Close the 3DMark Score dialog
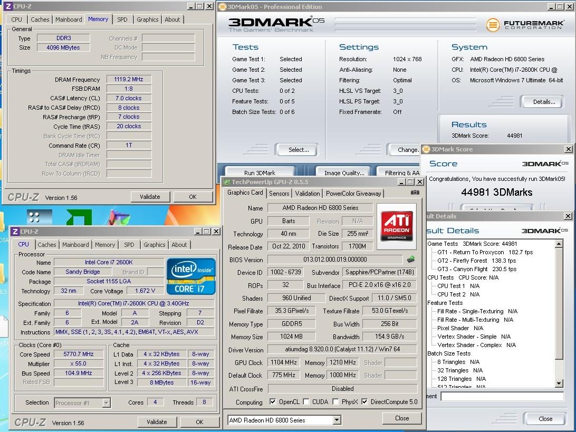 (x=568, y=149)
